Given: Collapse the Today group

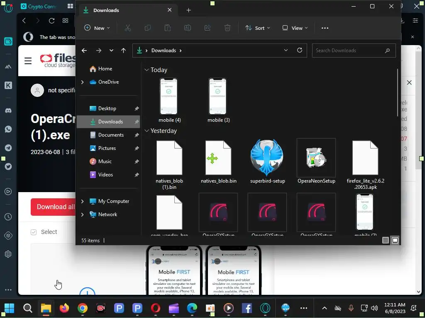Looking at the screenshot, I should pyautogui.click(x=147, y=70).
